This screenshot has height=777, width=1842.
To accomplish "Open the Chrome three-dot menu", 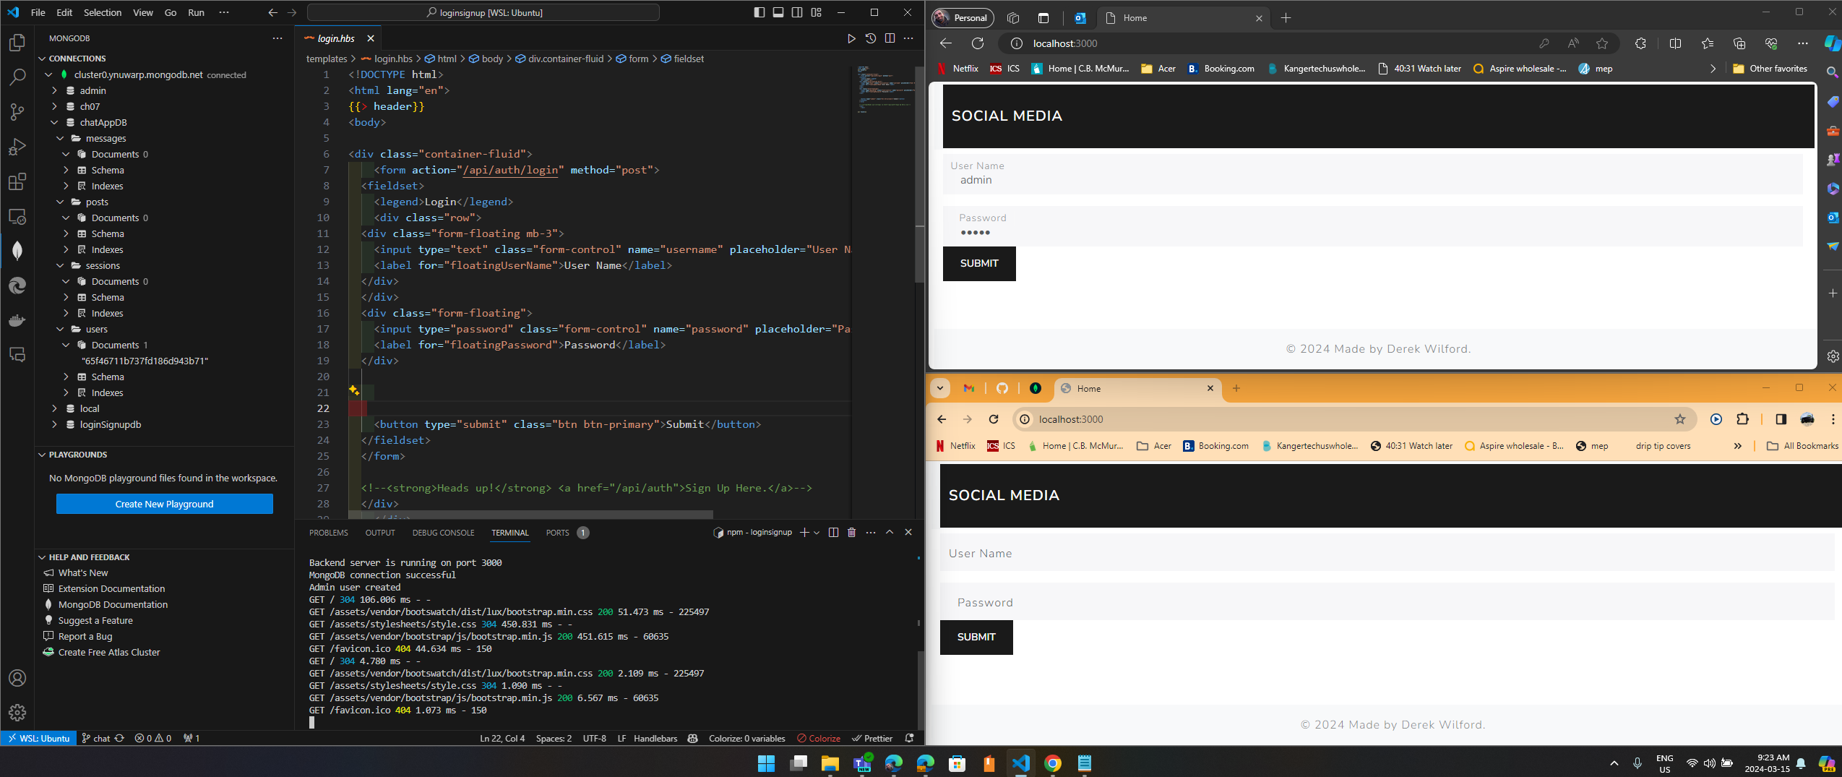I will point(1833,419).
